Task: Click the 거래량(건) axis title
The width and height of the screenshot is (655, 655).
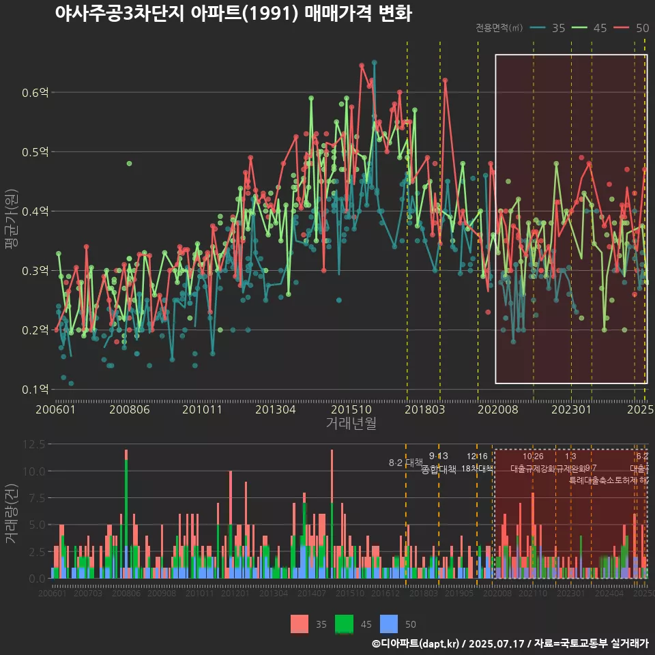Action: point(11,514)
